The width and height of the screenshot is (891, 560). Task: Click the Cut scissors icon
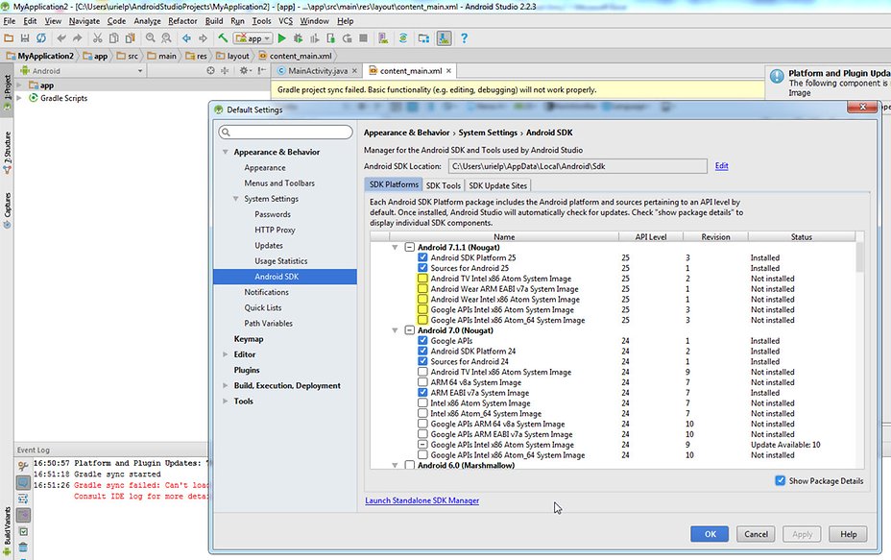(x=97, y=38)
